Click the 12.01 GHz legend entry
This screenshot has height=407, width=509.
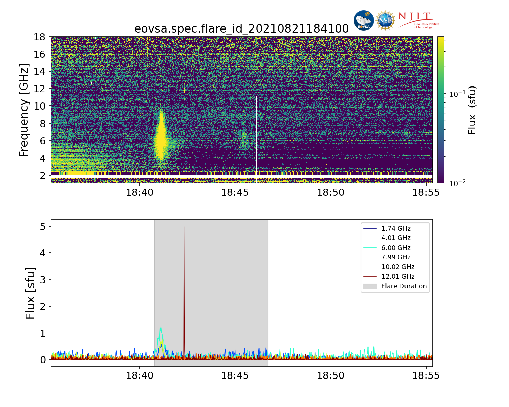coord(397,277)
